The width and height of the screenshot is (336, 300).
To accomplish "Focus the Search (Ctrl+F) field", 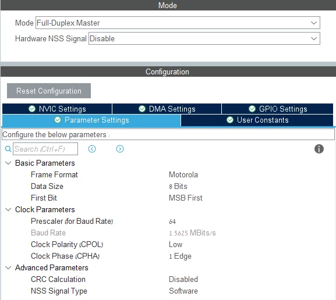I will (x=45, y=149).
